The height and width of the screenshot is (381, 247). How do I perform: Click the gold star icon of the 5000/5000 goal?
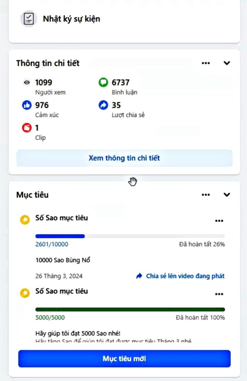click(x=25, y=293)
